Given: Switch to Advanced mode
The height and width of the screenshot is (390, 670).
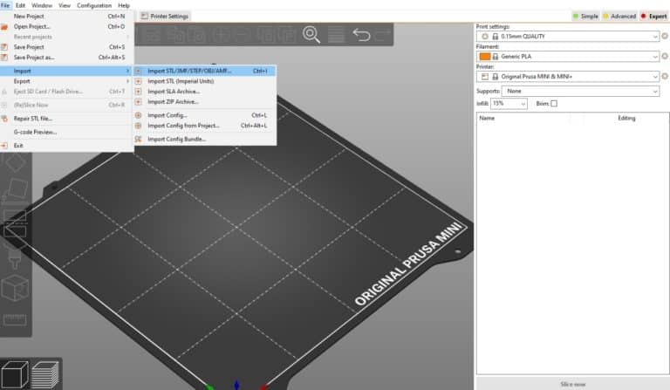Looking at the screenshot, I should click(619, 17).
